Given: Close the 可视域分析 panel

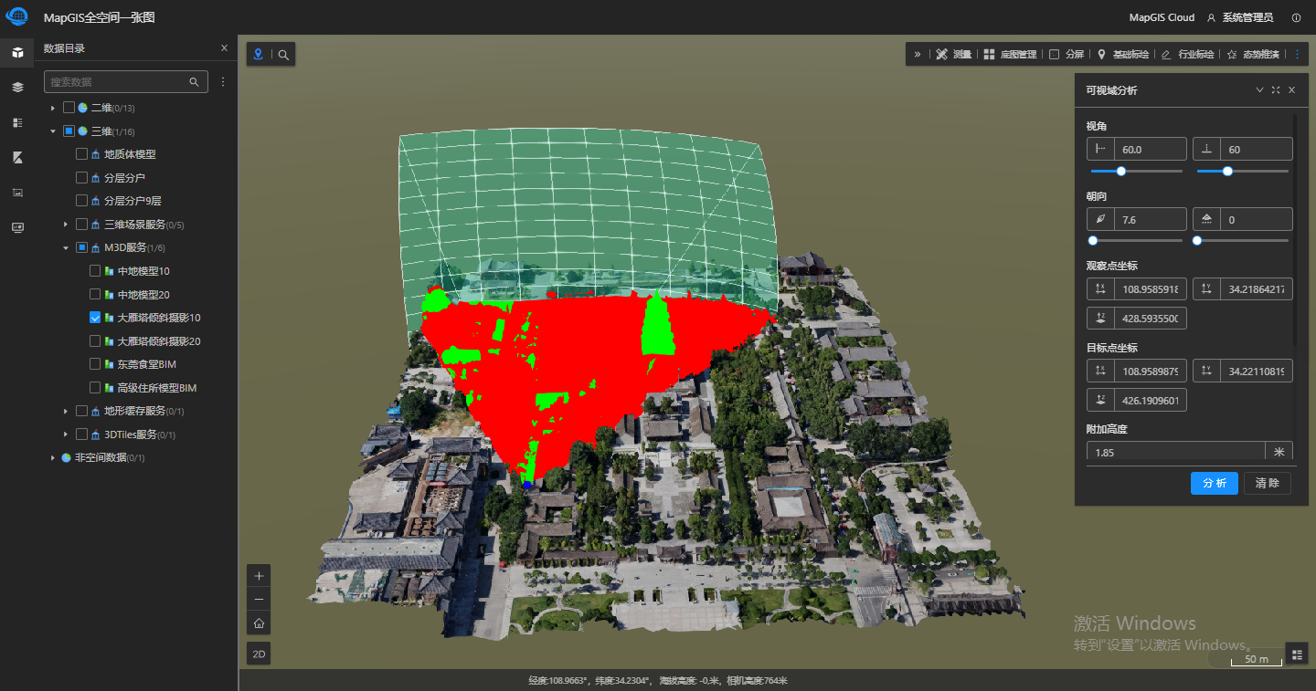Looking at the screenshot, I should point(1291,90).
